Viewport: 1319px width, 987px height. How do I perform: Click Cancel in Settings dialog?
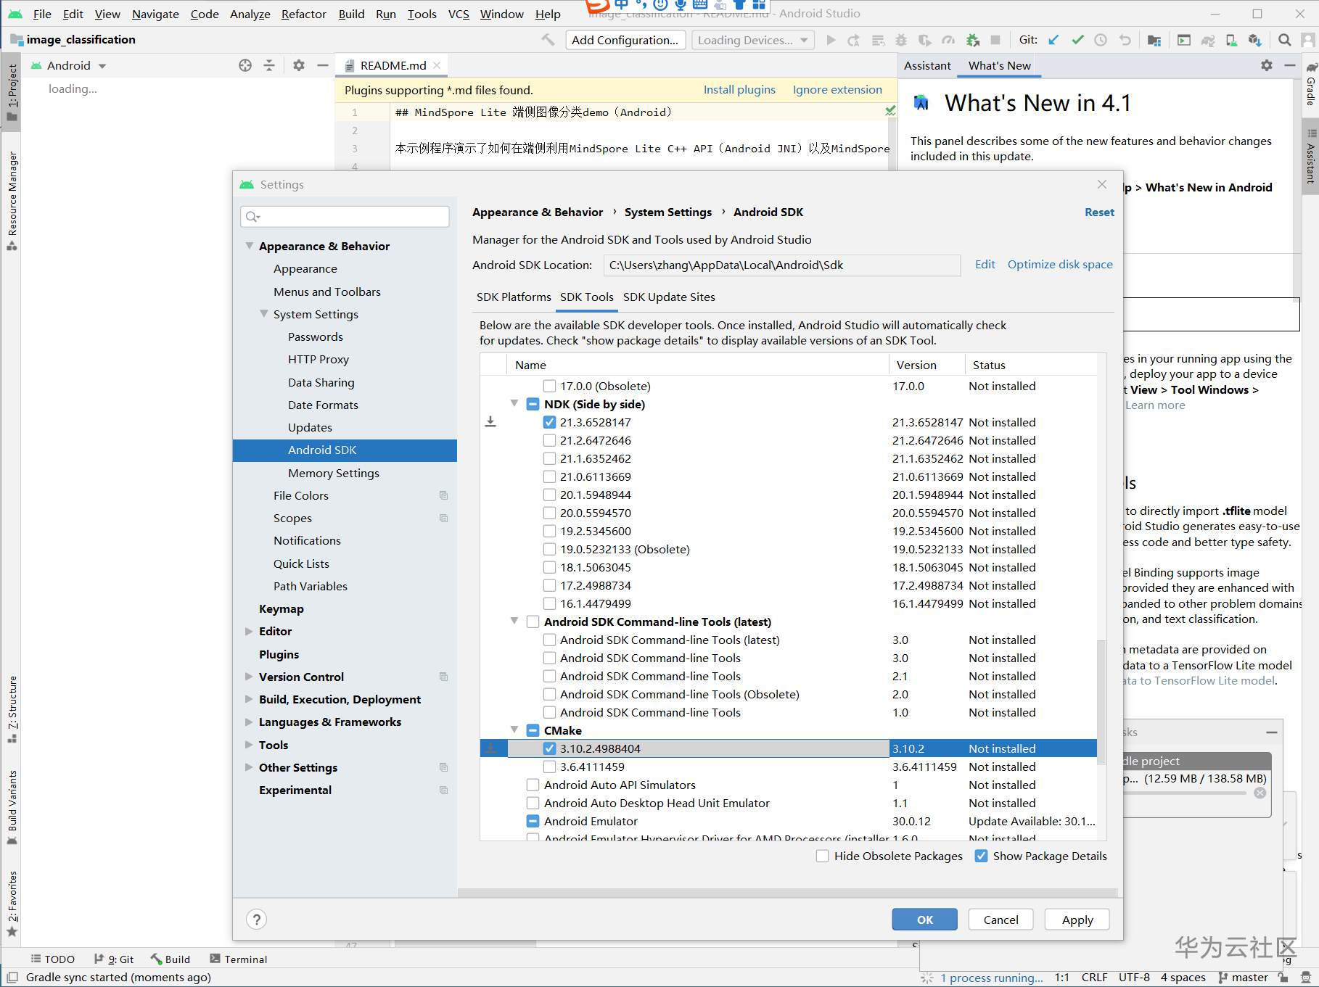tap(1000, 920)
